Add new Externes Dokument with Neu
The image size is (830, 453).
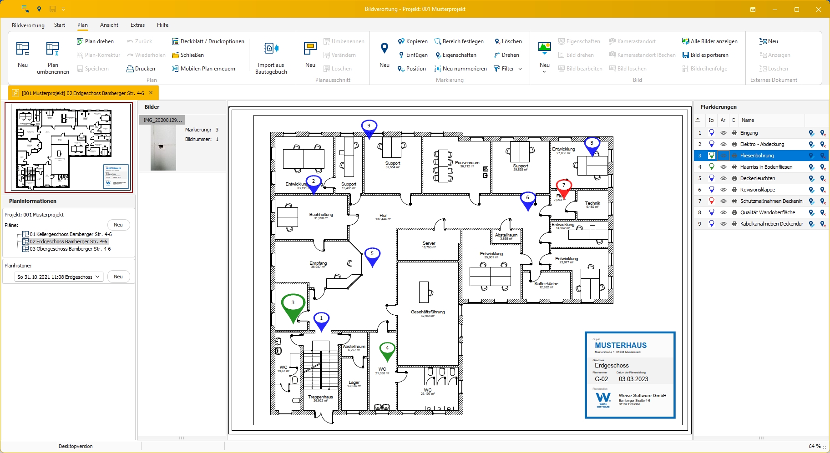pyautogui.click(x=769, y=41)
